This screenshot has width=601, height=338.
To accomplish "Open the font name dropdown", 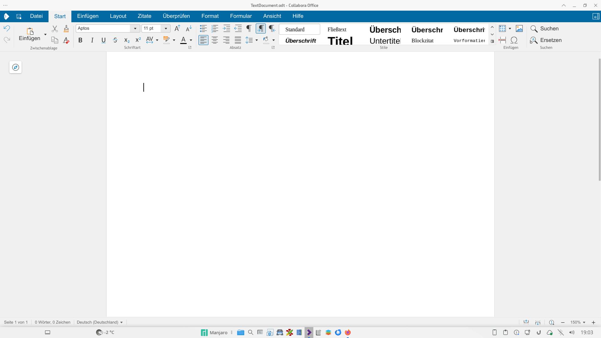I will (135, 28).
